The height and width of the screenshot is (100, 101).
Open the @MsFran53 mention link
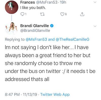(36, 40)
